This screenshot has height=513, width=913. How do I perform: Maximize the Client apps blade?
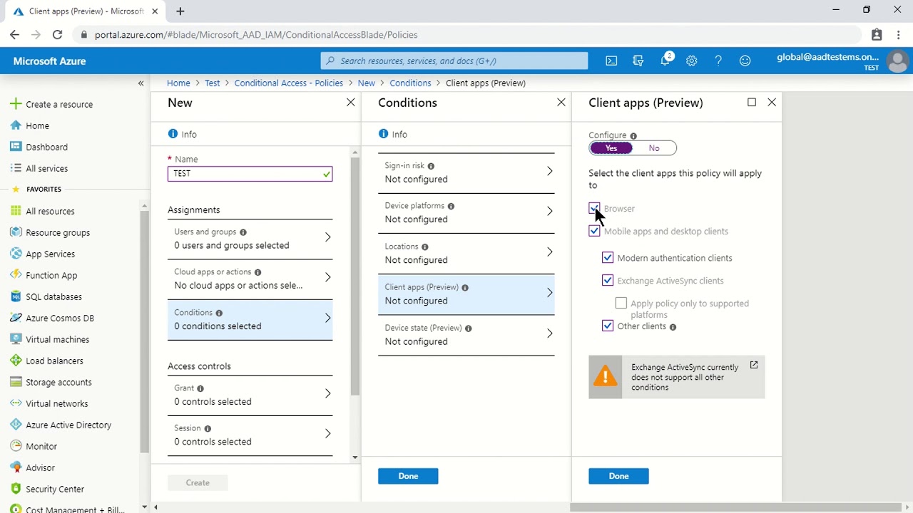(751, 103)
